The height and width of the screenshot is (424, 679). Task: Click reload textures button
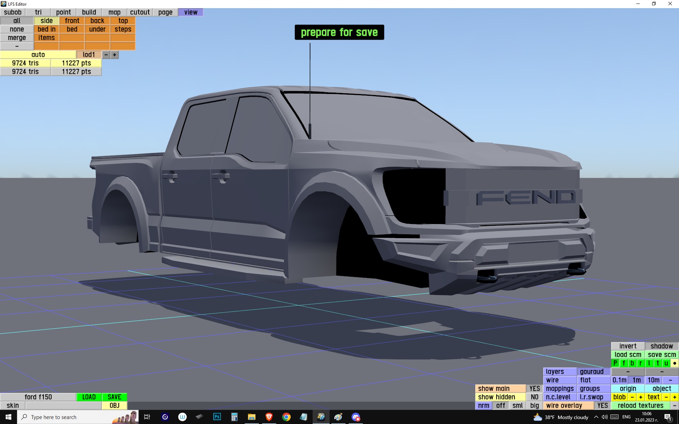point(640,406)
